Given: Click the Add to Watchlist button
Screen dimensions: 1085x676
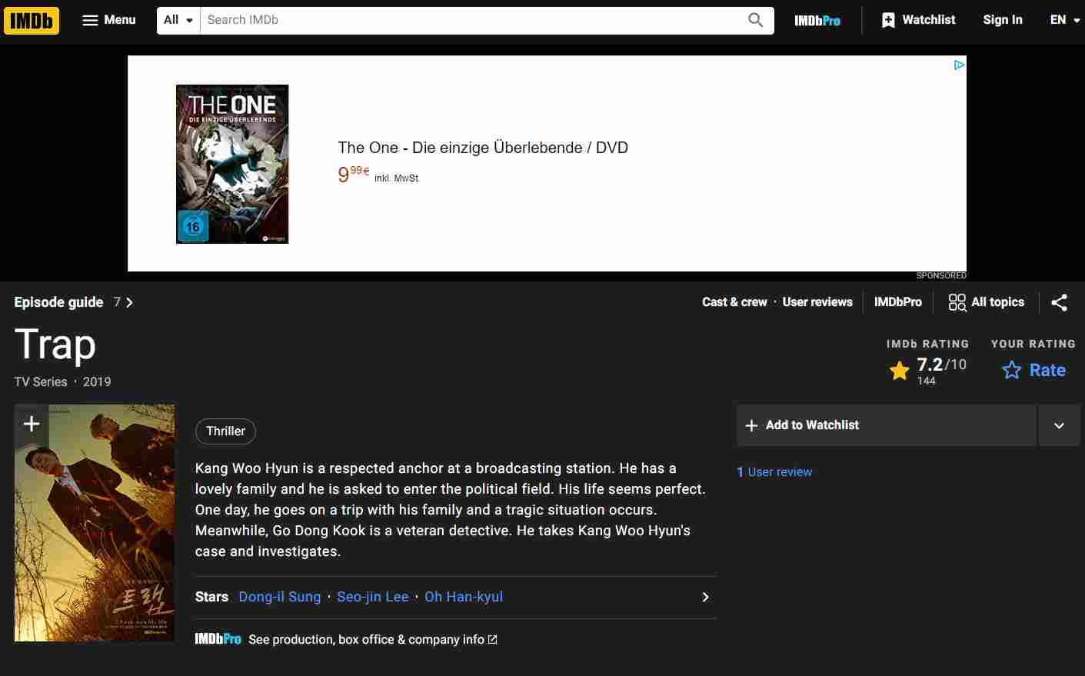Looking at the screenshot, I should pyautogui.click(x=886, y=425).
